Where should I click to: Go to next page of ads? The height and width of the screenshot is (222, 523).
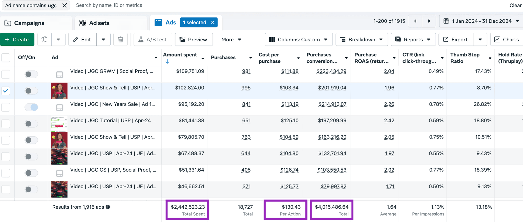429,21
